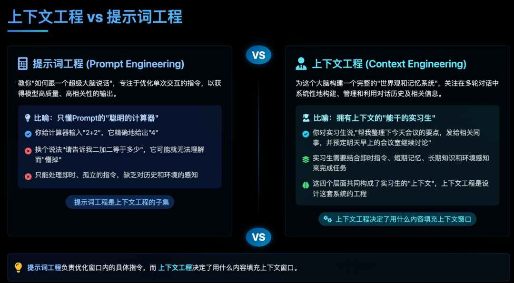Image resolution: width=514 pixels, height=283 pixels.
Task: Click highlighted 提示词工程 text in bottom summary
Action: tap(44, 267)
